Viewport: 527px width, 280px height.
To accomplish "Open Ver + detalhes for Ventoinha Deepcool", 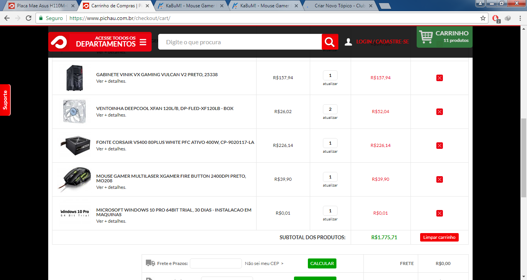I will click(x=111, y=115).
